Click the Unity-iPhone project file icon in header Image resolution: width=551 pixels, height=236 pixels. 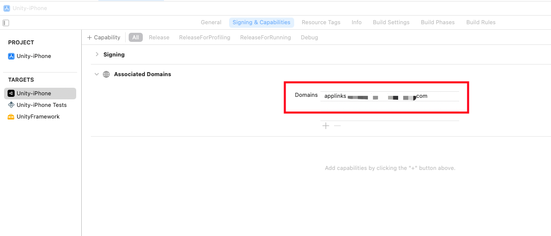tap(7, 8)
